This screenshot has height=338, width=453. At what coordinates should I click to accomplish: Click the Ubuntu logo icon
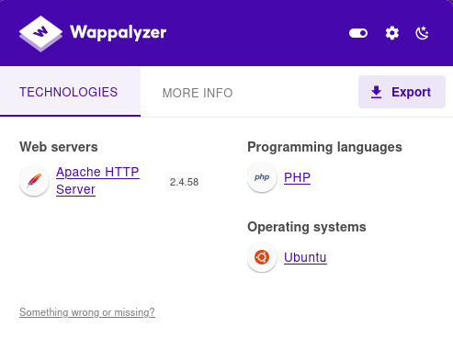(262, 257)
